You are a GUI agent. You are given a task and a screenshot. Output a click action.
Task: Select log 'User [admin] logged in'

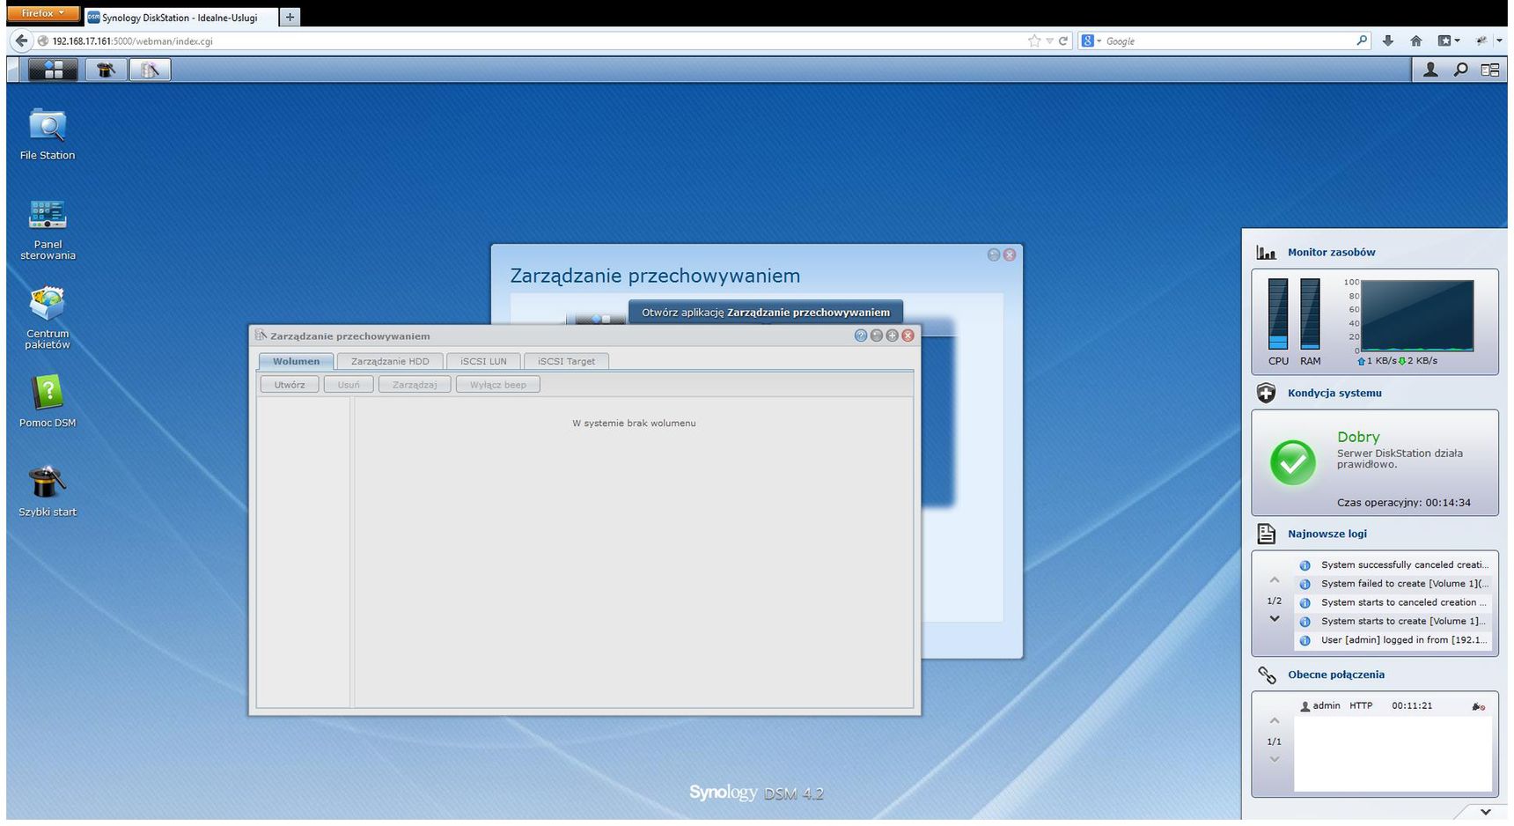tap(1394, 640)
